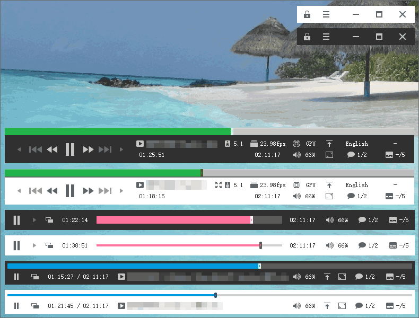
Task: Open the English audio selector in the 01:18:15 bar
Action: [x=357, y=185]
